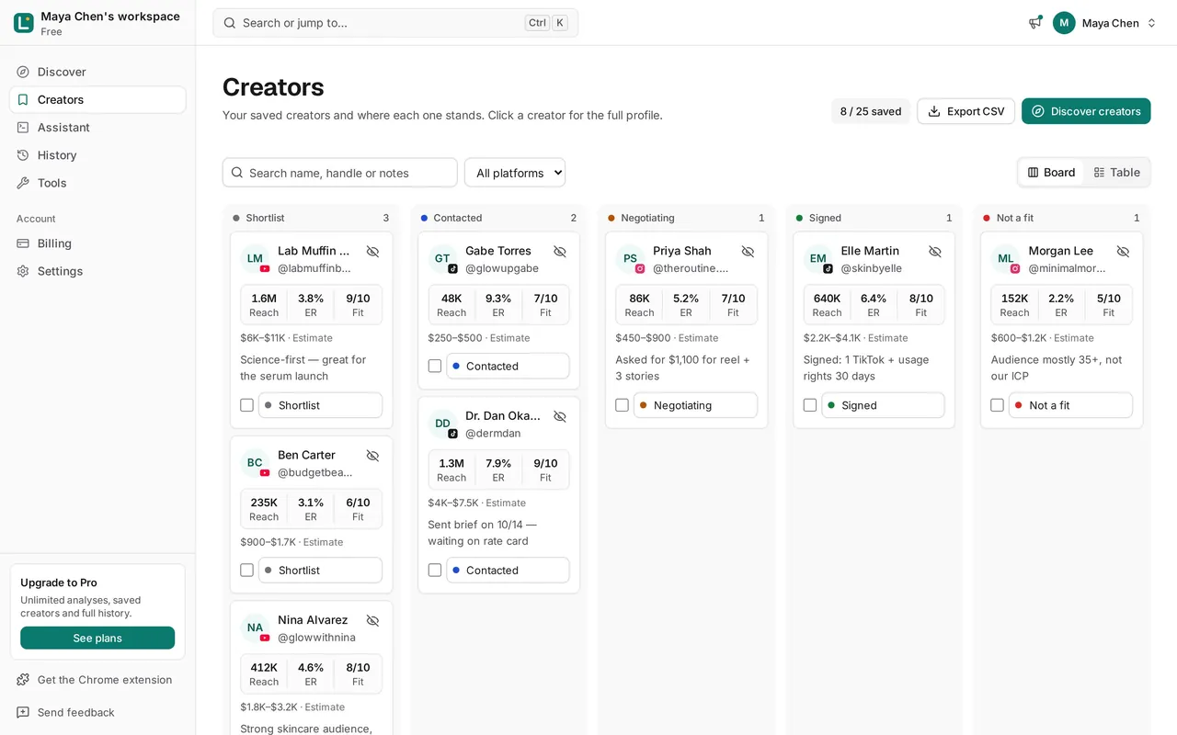Viewport: 1177px width, 735px height.
Task: Click the TikTok badge on Gabe Torres avatar
Action: click(452, 269)
